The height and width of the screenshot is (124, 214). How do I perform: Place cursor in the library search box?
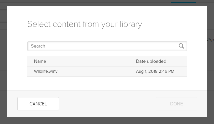click(107, 46)
